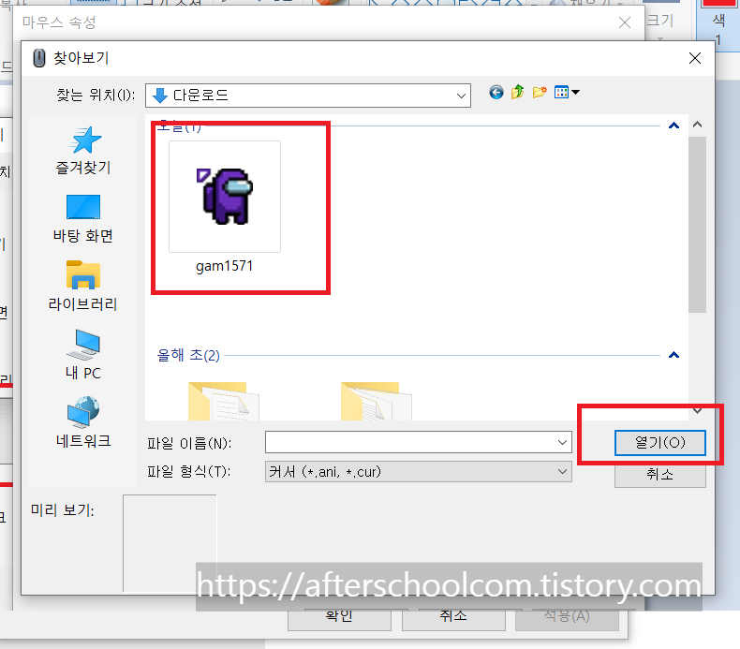The image size is (740, 649).
Task: Go to 바탕 화면 desktop location
Action: pyautogui.click(x=83, y=219)
